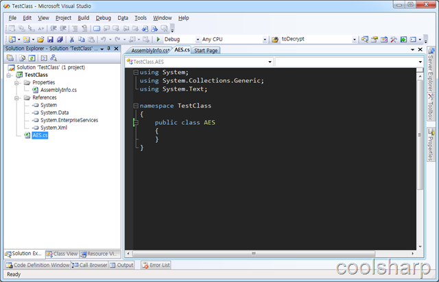Viewport: 439px width, 282px height.
Task: Open the Debug menu
Action: [x=104, y=18]
